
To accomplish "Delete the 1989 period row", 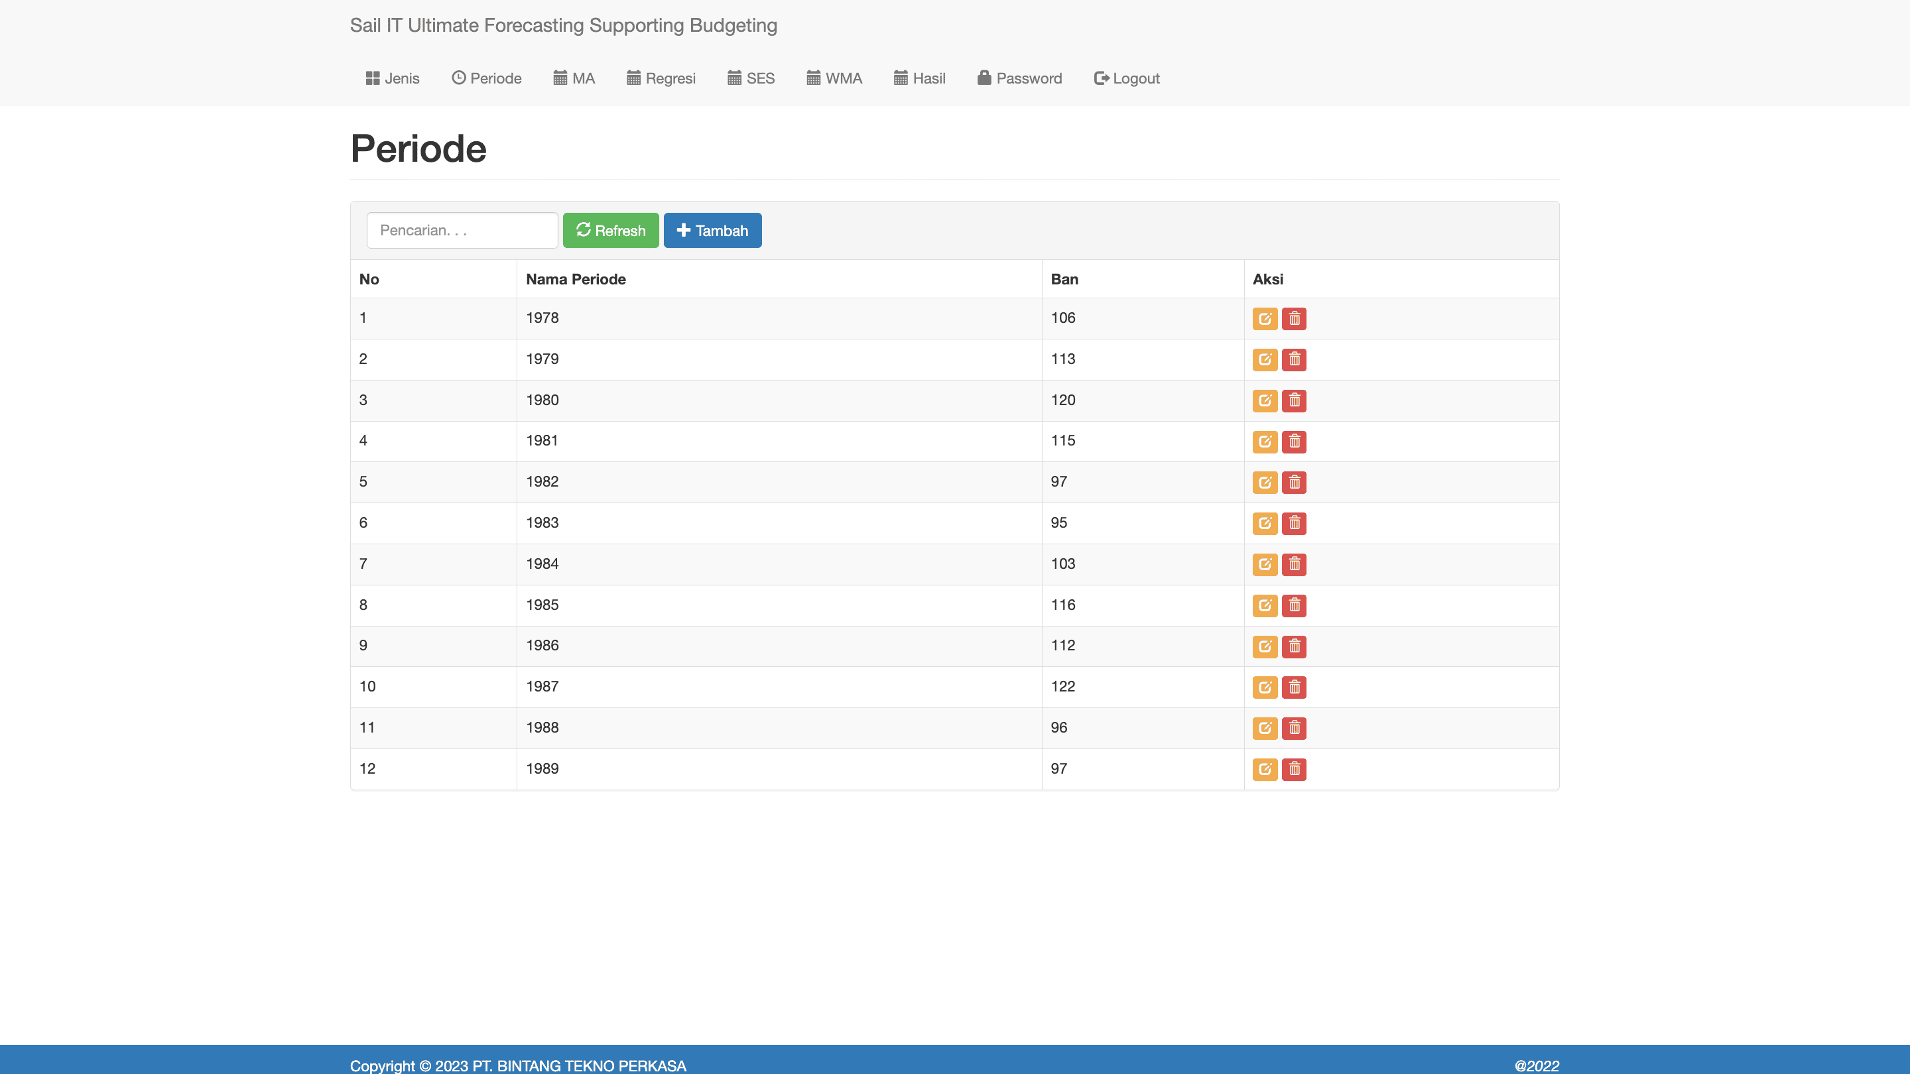I will click(1294, 769).
